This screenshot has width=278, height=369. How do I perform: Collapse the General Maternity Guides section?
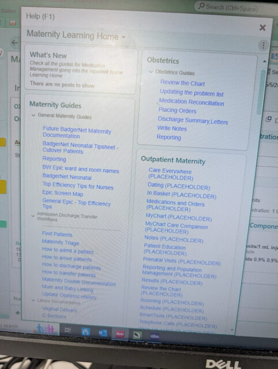pyautogui.click(x=33, y=115)
